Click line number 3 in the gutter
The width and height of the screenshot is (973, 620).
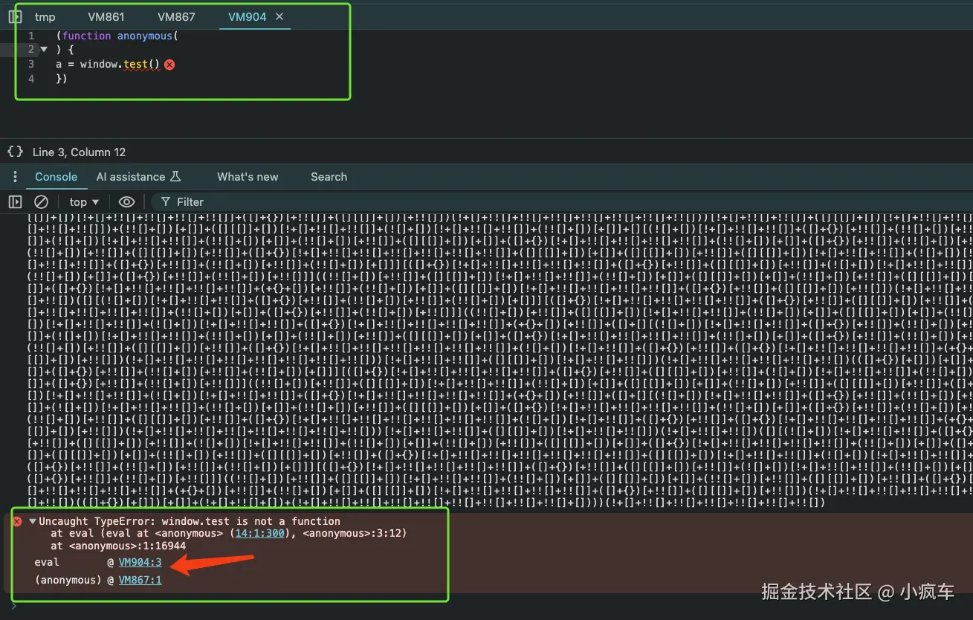[31, 64]
